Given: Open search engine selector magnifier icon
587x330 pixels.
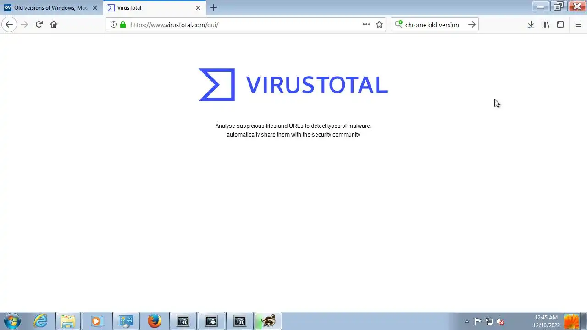Looking at the screenshot, I should (399, 24).
